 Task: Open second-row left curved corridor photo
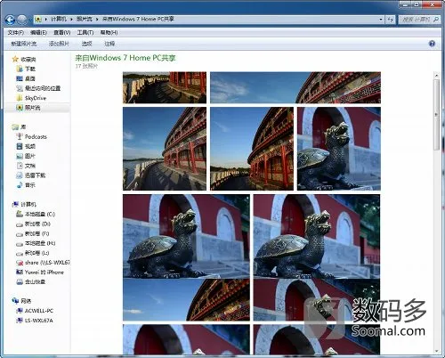165,149
